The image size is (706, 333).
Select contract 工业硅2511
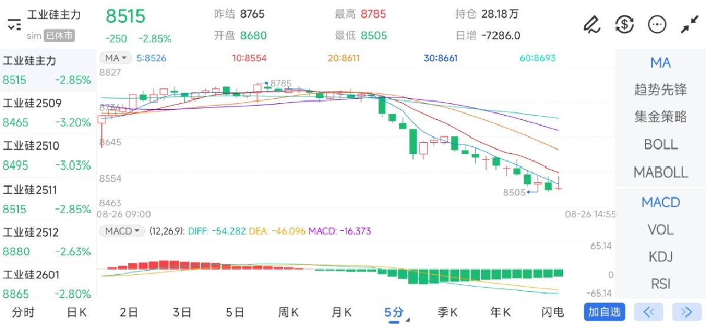(48, 199)
